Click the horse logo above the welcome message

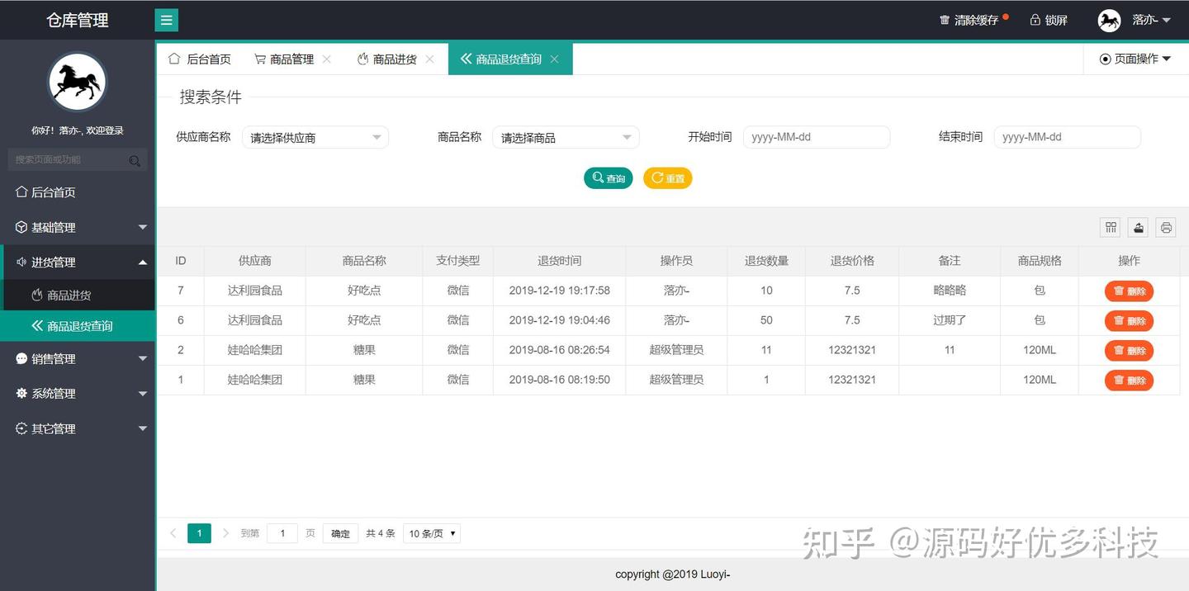[77, 81]
